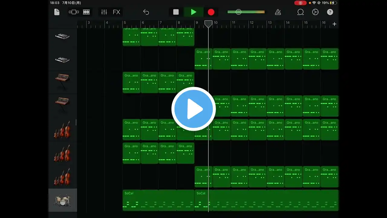Viewport: 387px width, 218px height.
Task: Select the first keyboard synth track icon
Action: coord(63,36)
